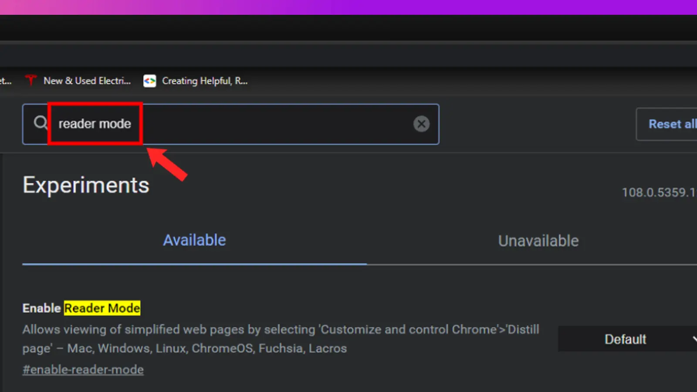Click the Experiments page heading
This screenshot has width=697, height=392.
(x=86, y=186)
